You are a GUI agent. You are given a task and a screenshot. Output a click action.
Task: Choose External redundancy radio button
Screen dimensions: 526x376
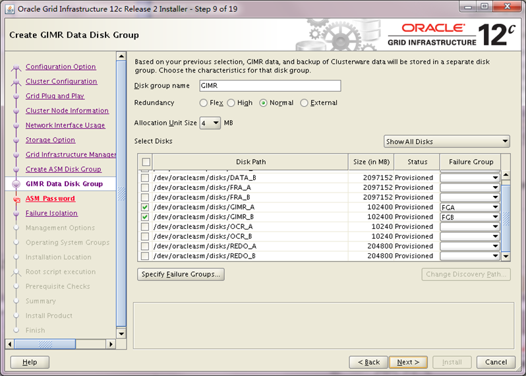[x=304, y=103]
